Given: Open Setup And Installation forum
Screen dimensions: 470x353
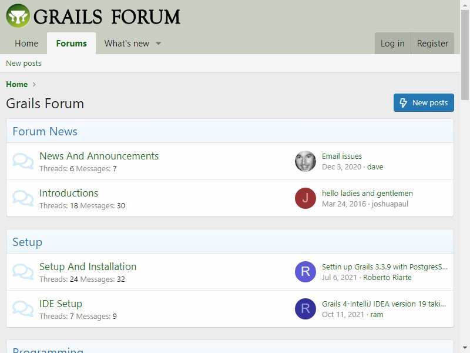Looking at the screenshot, I should pyautogui.click(x=88, y=267).
